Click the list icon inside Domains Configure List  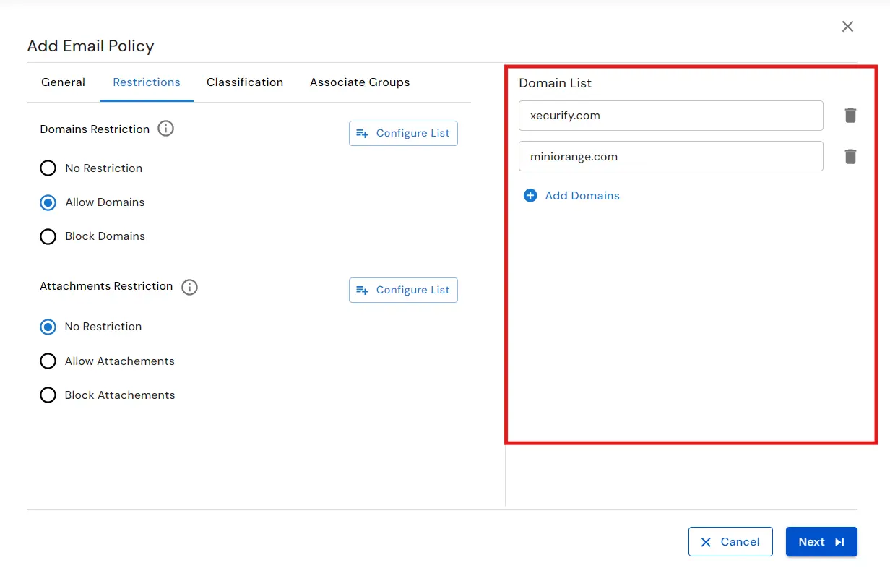point(362,133)
